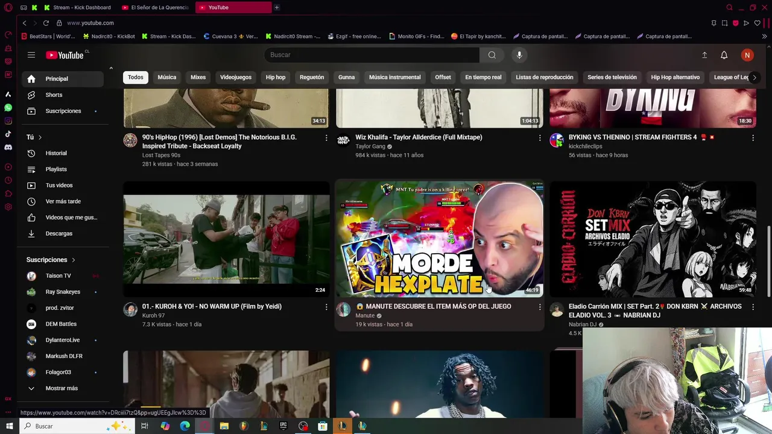Image resolution: width=772 pixels, height=434 pixels.
Task: Open options for Eladio Carrión MIX video
Action: [753, 307]
